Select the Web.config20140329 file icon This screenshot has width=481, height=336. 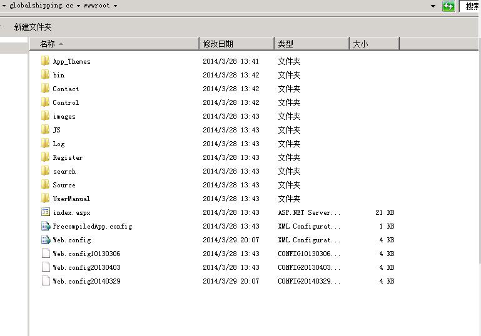tap(45, 281)
